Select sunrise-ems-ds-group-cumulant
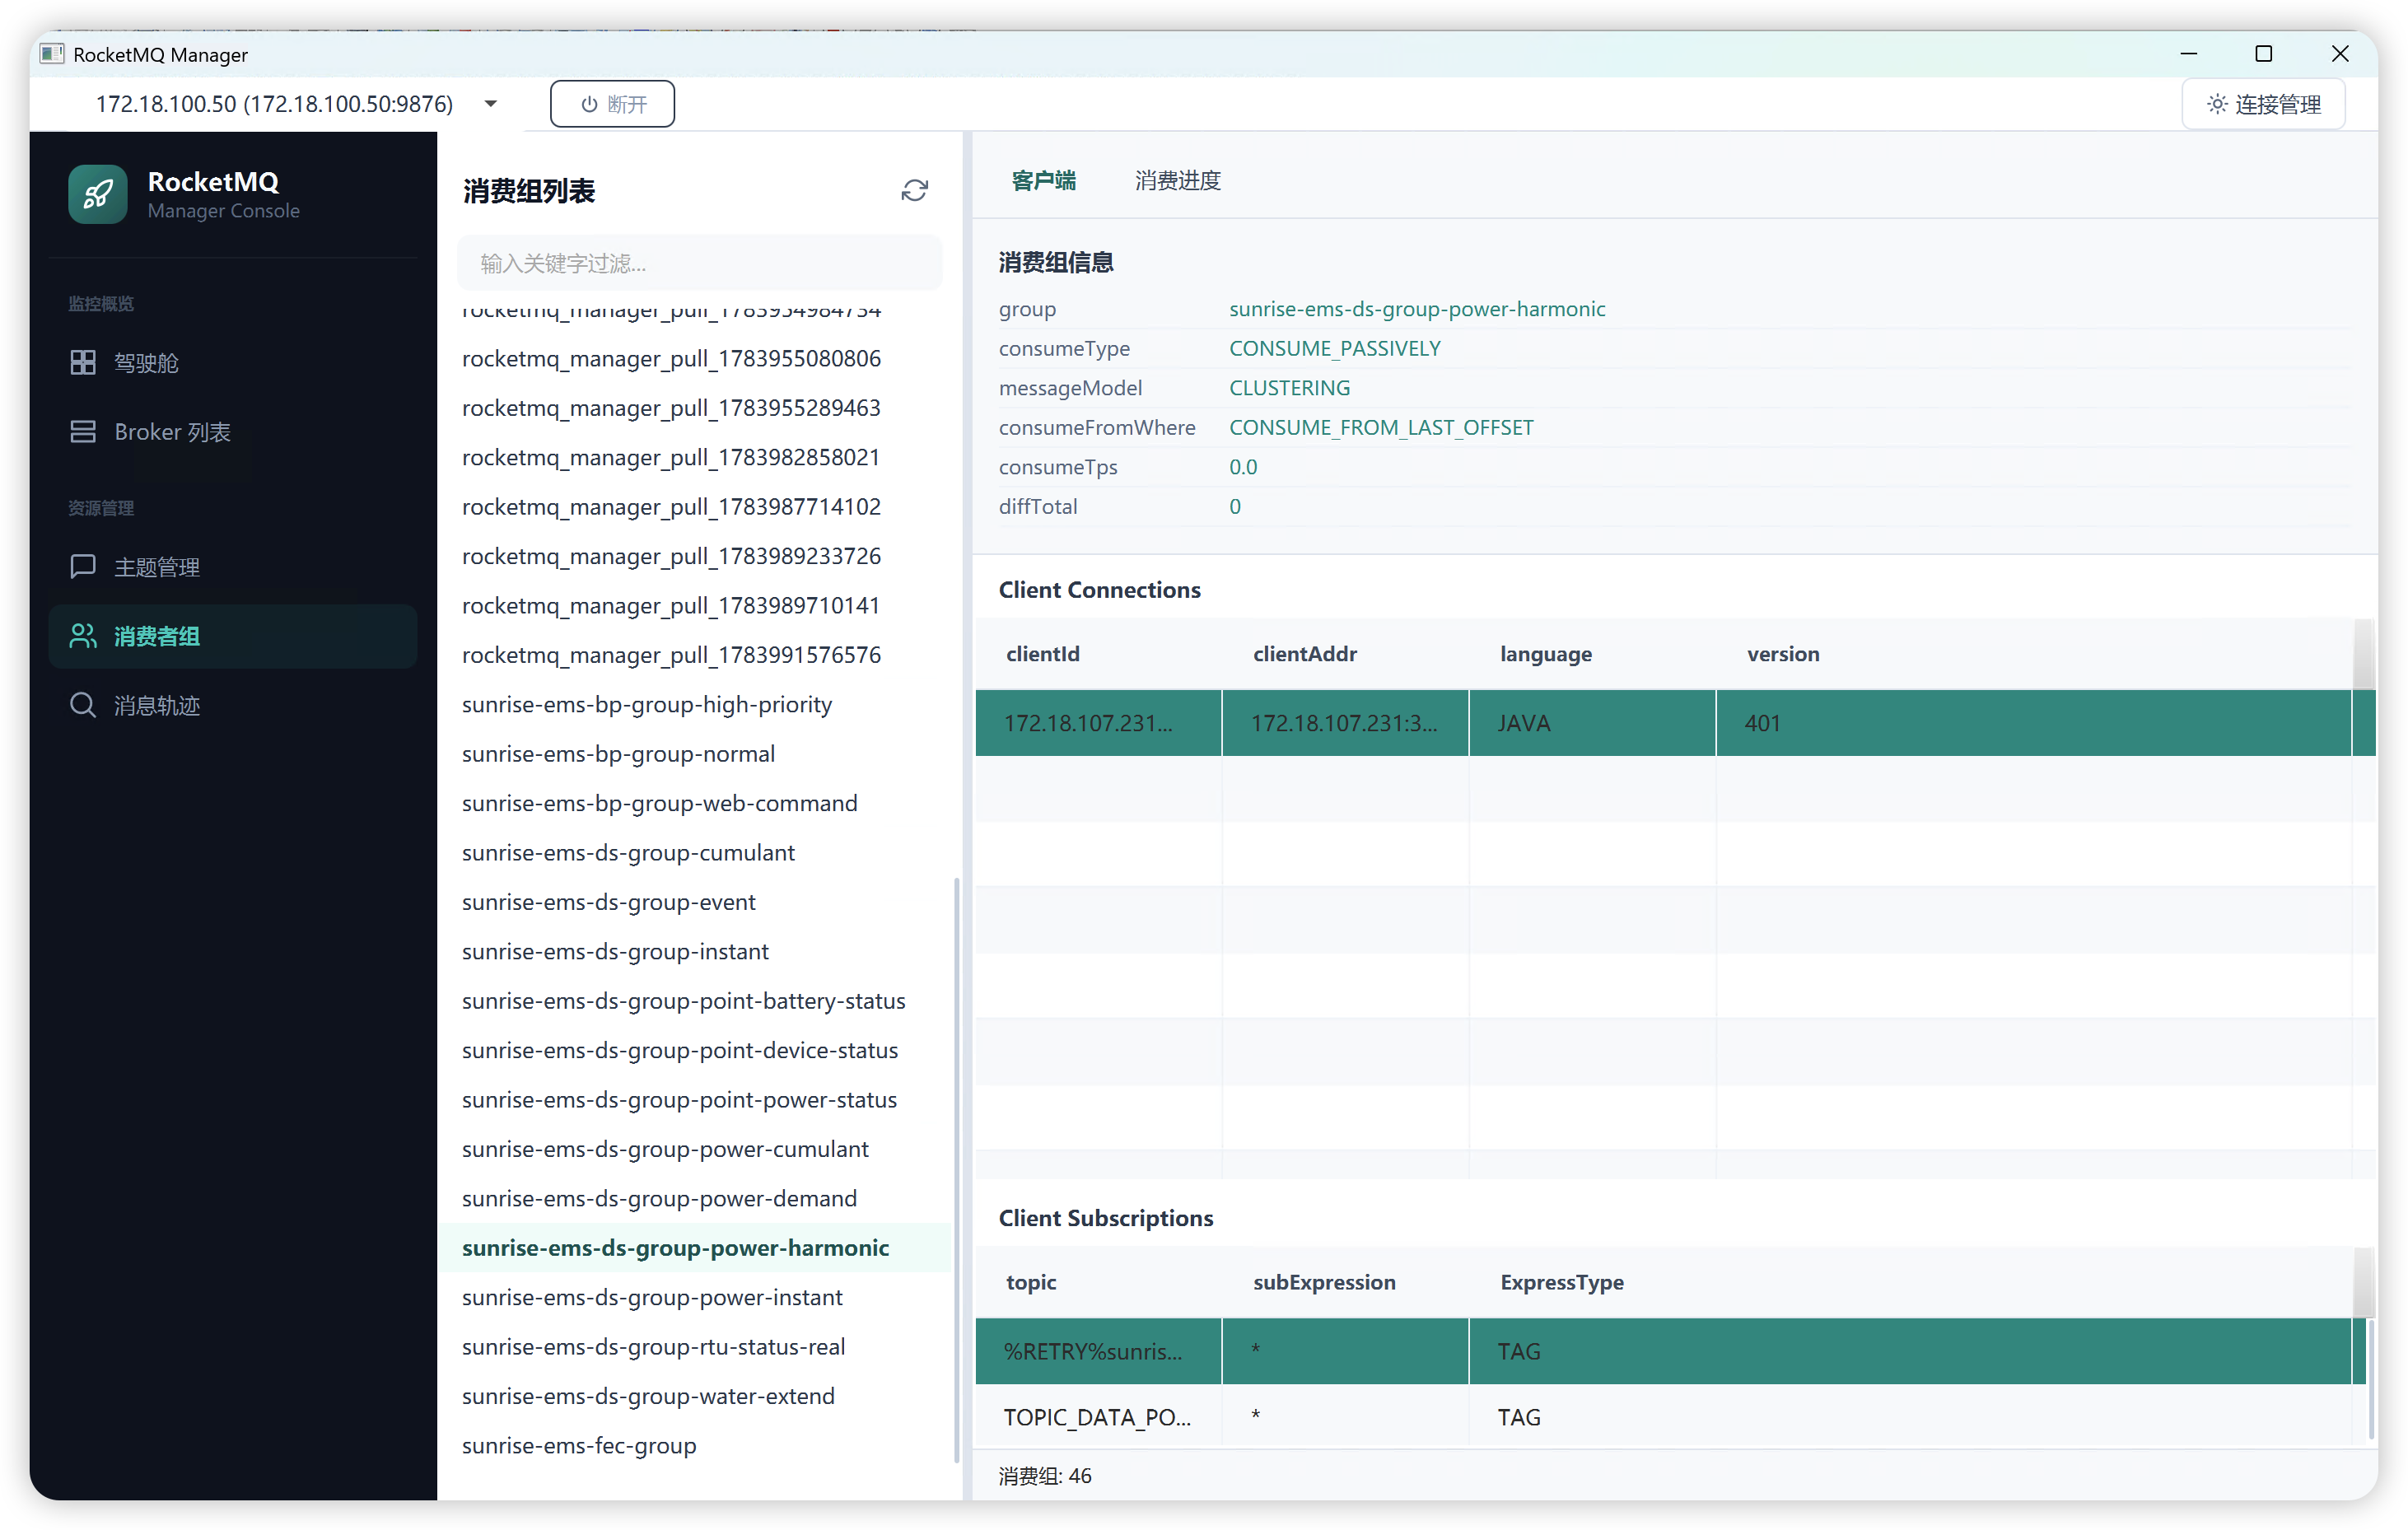The image size is (2408, 1530). click(x=695, y=852)
